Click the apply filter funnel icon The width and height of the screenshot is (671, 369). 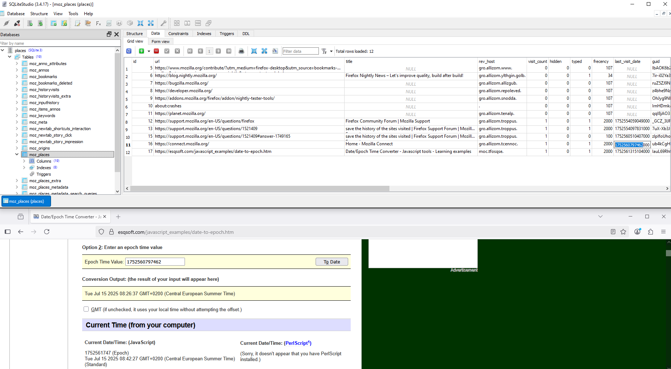324,51
